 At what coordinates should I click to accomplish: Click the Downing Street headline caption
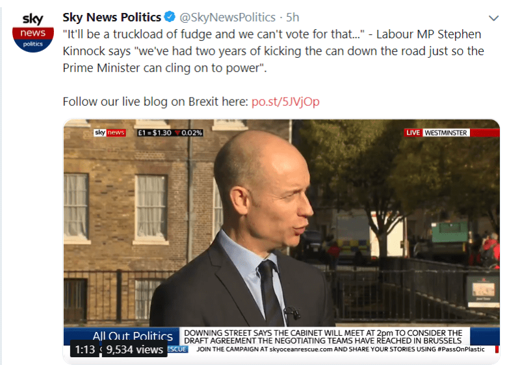tap(323, 336)
